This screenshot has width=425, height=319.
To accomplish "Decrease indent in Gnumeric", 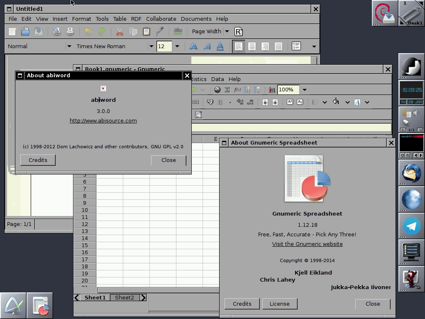I will 265,102.
